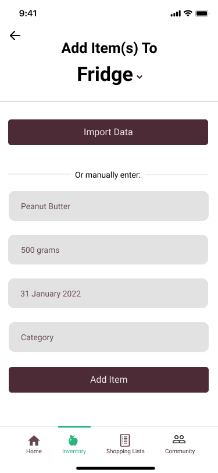Select the green apple Inventory icon

[73, 440]
